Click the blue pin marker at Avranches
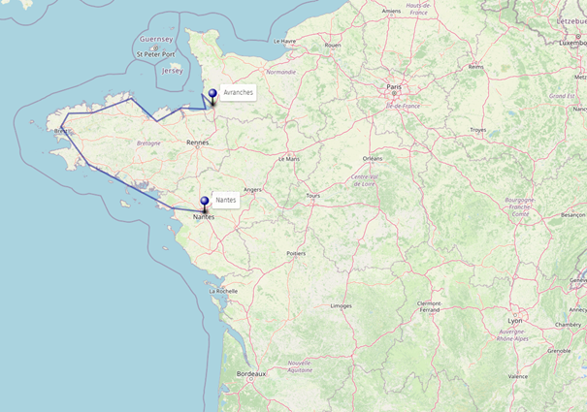Viewport: 587px width, 412px height. (x=212, y=97)
